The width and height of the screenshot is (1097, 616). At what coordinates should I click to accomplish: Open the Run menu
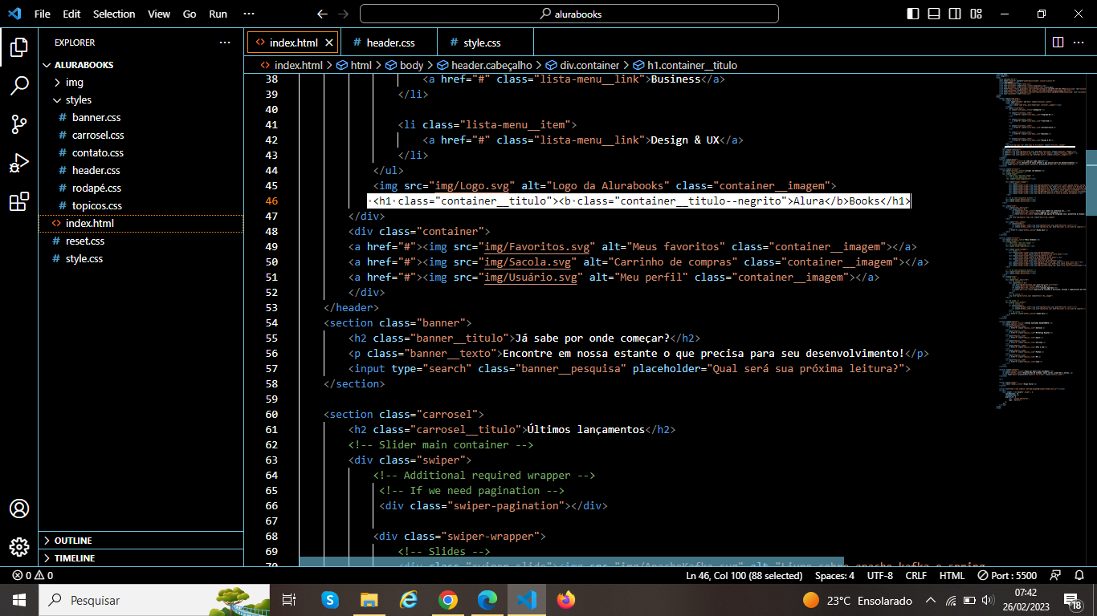point(218,14)
